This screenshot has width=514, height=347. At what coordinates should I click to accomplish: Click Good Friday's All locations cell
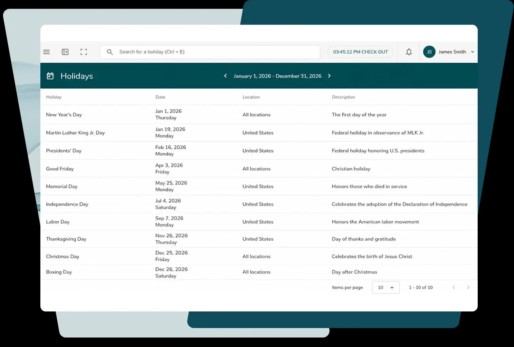[256, 169]
